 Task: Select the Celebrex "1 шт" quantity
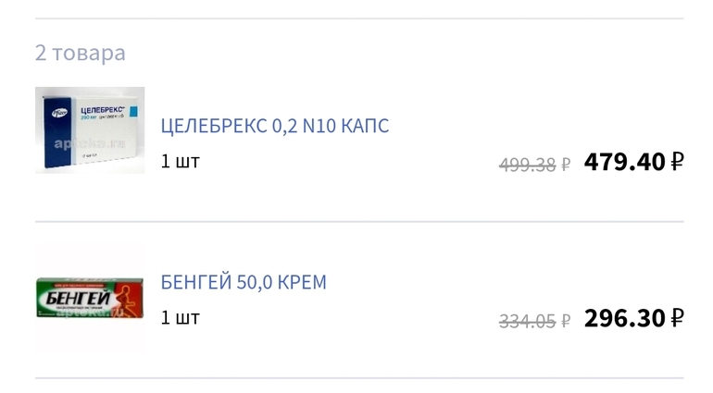point(180,161)
